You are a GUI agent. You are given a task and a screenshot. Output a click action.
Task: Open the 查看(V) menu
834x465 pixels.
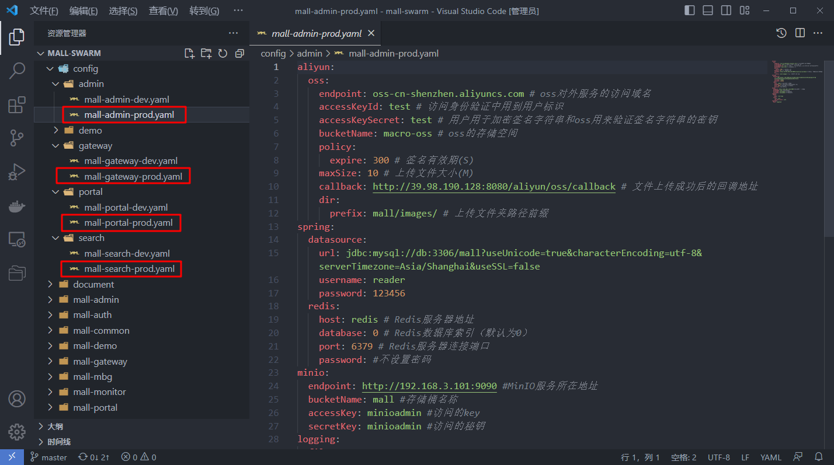tap(164, 11)
